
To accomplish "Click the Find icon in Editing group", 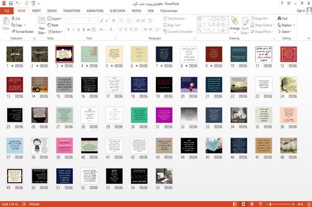I will (x=279, y=18).
